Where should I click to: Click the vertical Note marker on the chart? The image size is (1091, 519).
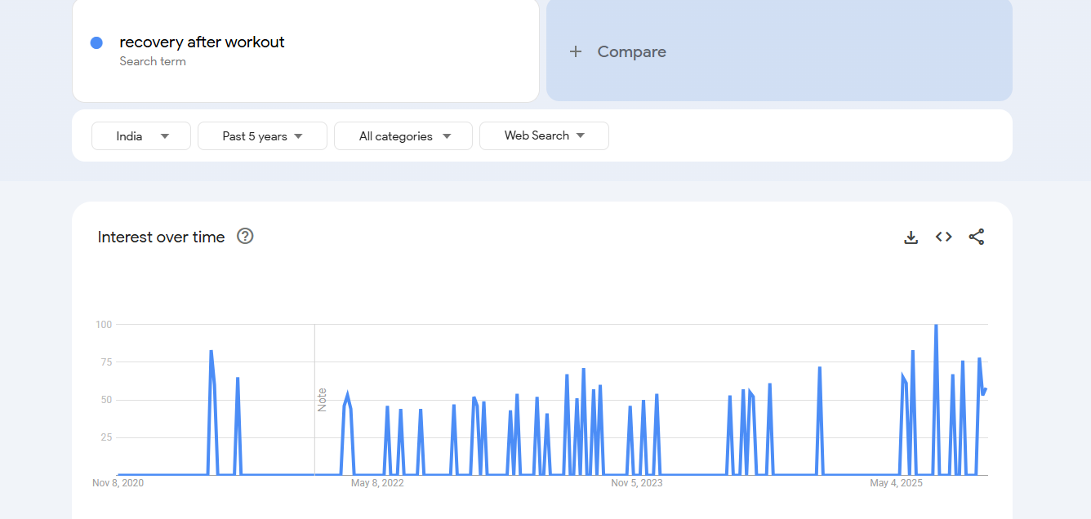pos(322,399)
